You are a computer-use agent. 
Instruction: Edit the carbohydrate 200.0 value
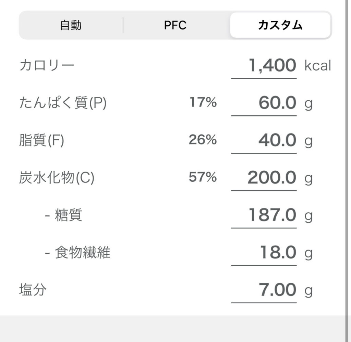click(x=264, y=178)
